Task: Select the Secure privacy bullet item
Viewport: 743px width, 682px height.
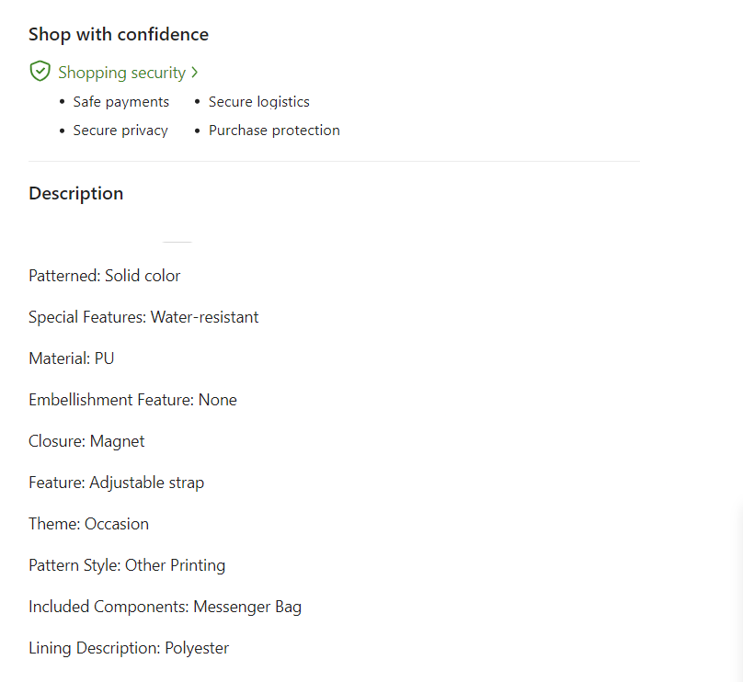Action: pos(120,131)
